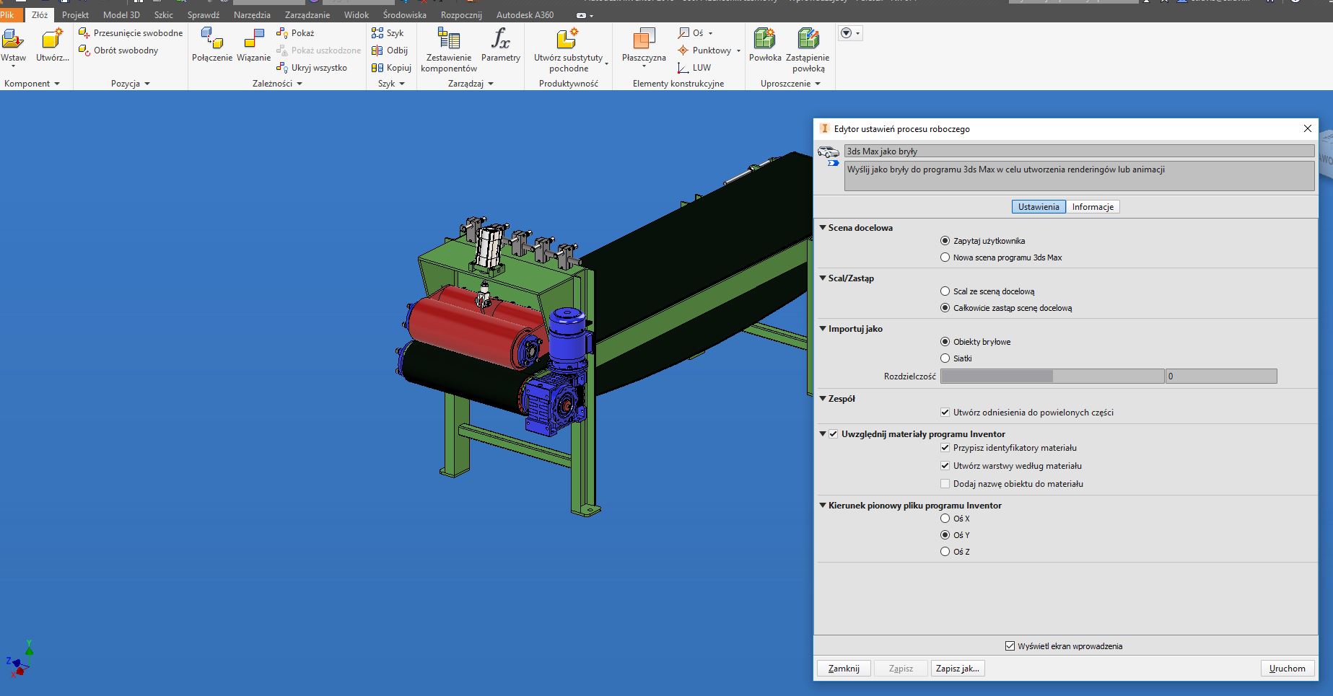
Task: Select the Kopiuj copy tool
Action: [x=391, y=68]
